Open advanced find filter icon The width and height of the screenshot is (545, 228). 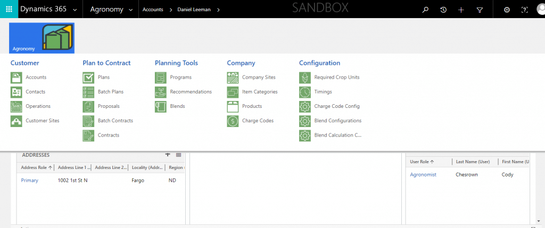[x=479, y=10]
